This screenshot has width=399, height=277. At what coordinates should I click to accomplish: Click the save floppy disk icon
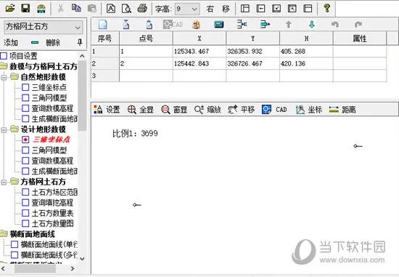click(x=25, y=9)
